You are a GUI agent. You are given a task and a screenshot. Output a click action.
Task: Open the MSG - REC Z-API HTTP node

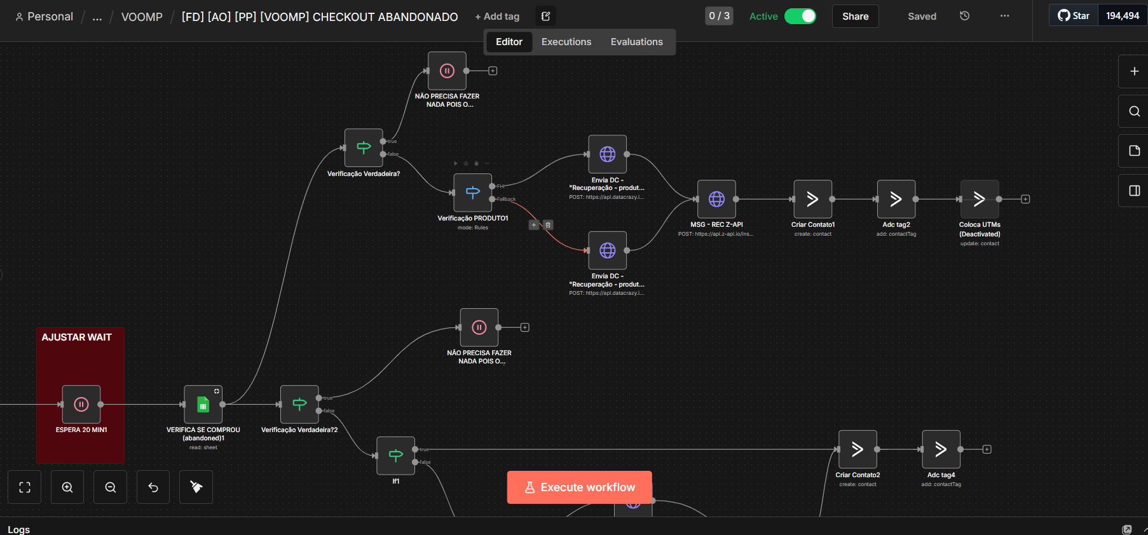pos(716,199)
